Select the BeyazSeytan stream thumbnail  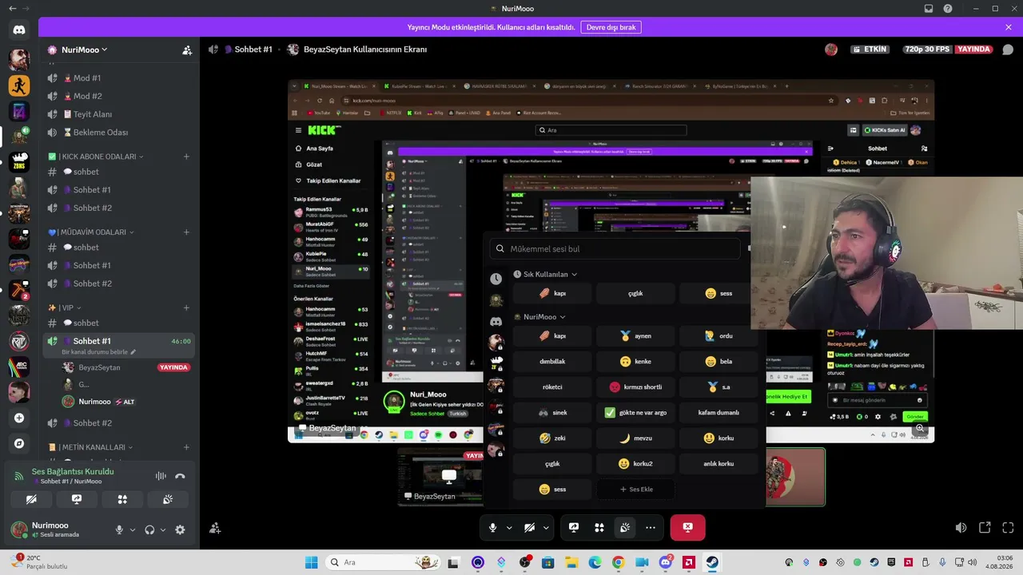click(x=441, y=477)
